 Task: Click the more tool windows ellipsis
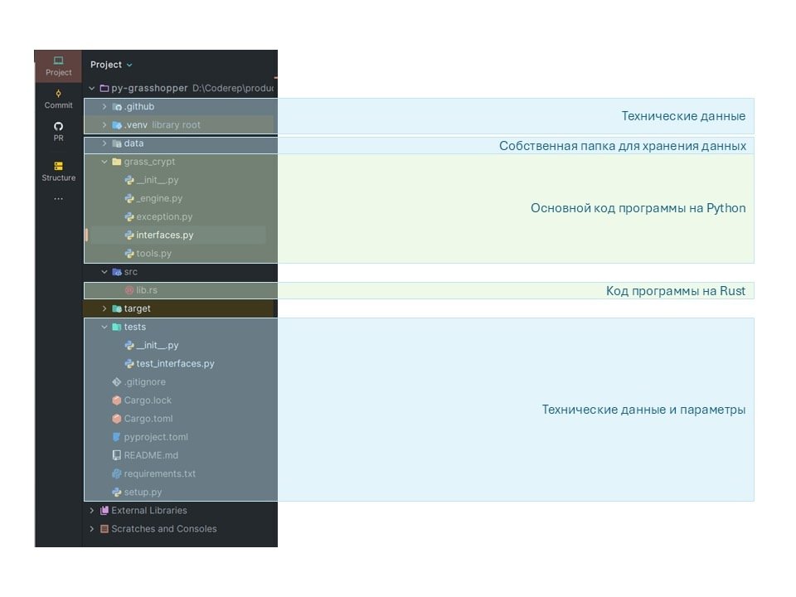[x=58, y=199]
